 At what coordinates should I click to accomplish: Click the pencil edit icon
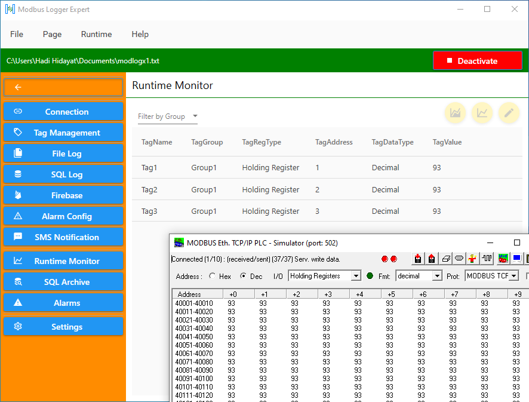[x=509, y=112]
